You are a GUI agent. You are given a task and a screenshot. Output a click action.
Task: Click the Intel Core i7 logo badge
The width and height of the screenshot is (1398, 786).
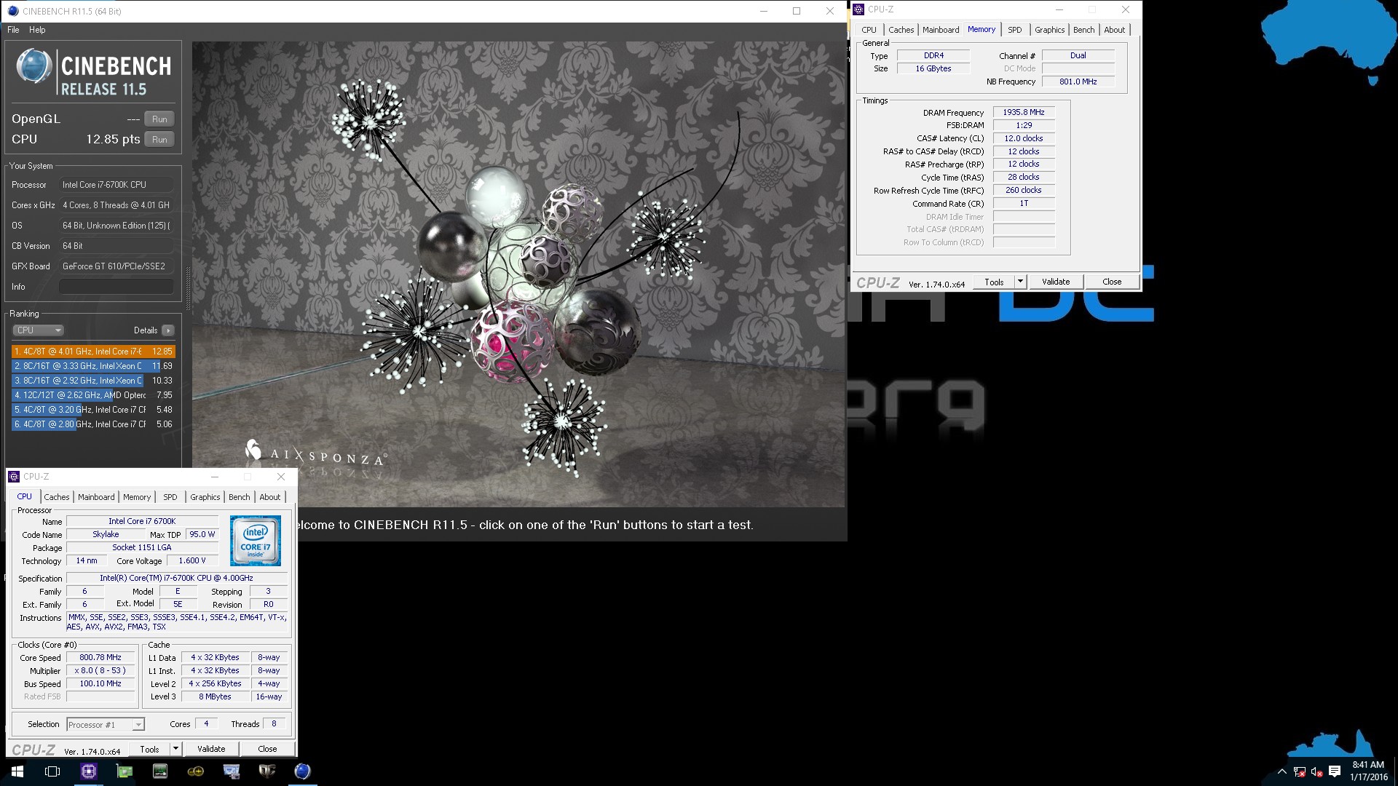pyautogui.click(x=256, y=541)
